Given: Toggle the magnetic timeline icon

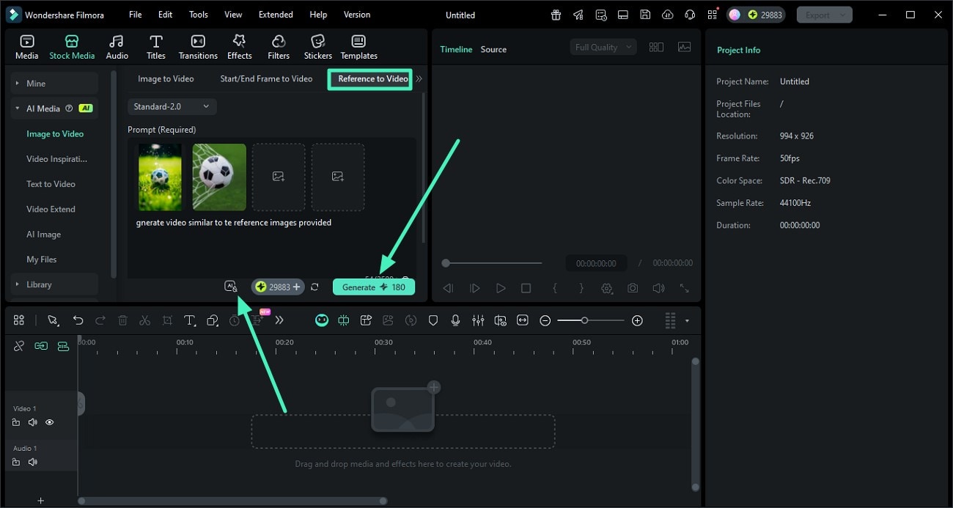Looking at the screenshot, I should (x=63, y=346).
